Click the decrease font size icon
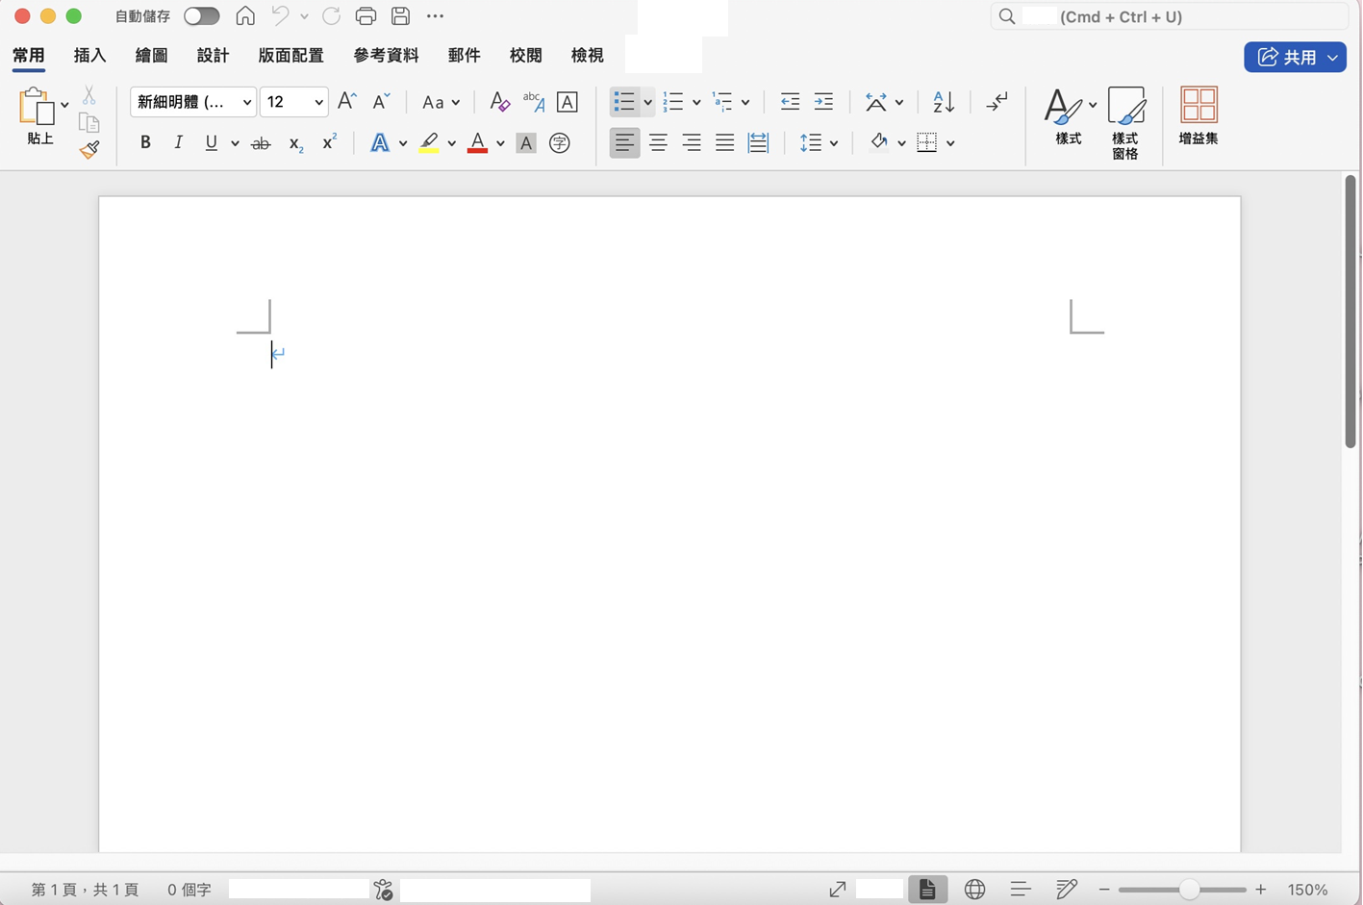Screen dimensions: 1363x905 tap(381, 101)
